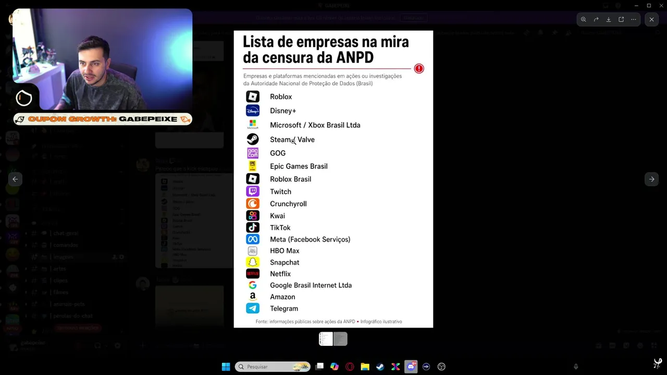Click the 'Roblox Brasil' entry

click(290, 179)
